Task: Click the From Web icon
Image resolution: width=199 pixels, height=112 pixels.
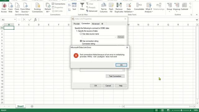Action: (10, 8)
